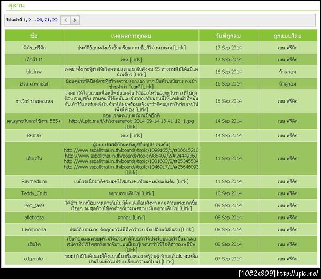Click the สุสาน page heading

point(16,5)
